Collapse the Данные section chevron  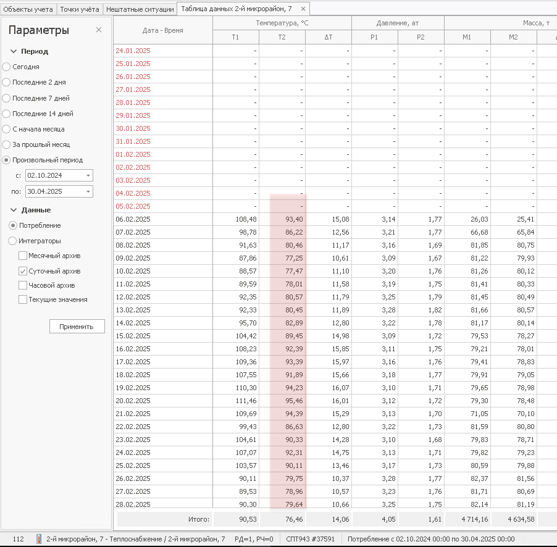tap(14, 211)
